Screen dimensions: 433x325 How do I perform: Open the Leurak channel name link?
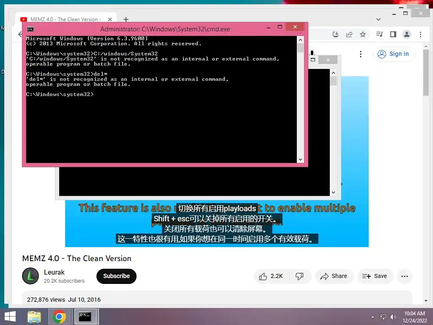click(54, 272)
